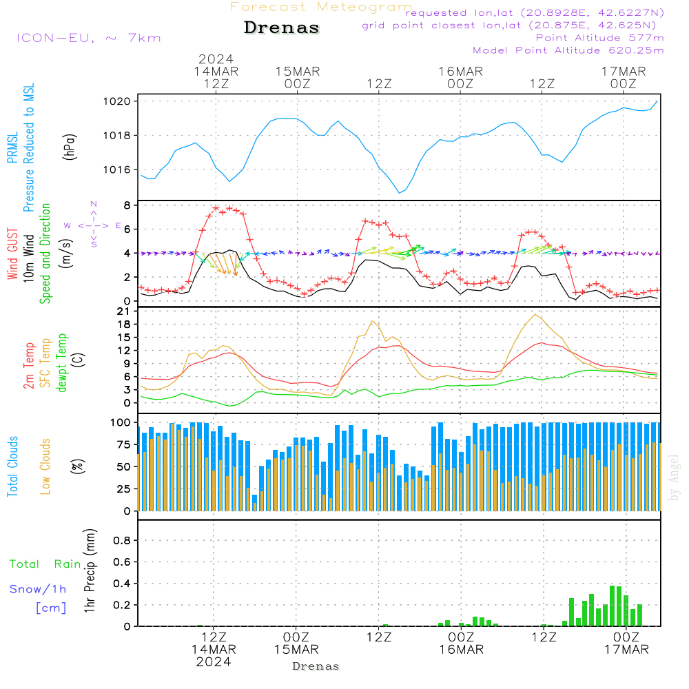This screenshot has height=689, width=689.
Task: Click the (C) temperature unit label
Action: click(x=79, y=360)
